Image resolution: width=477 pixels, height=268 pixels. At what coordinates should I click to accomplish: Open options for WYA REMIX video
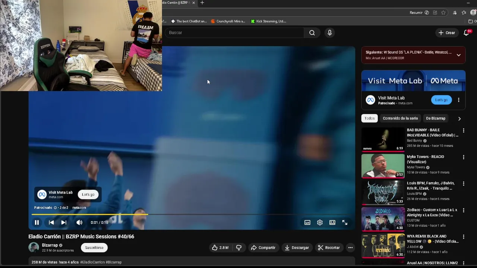point(464,237)
